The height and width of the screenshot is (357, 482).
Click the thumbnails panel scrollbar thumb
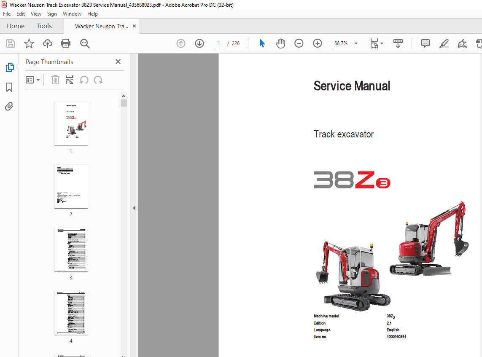pyautogui.click(x=124, y=103)
